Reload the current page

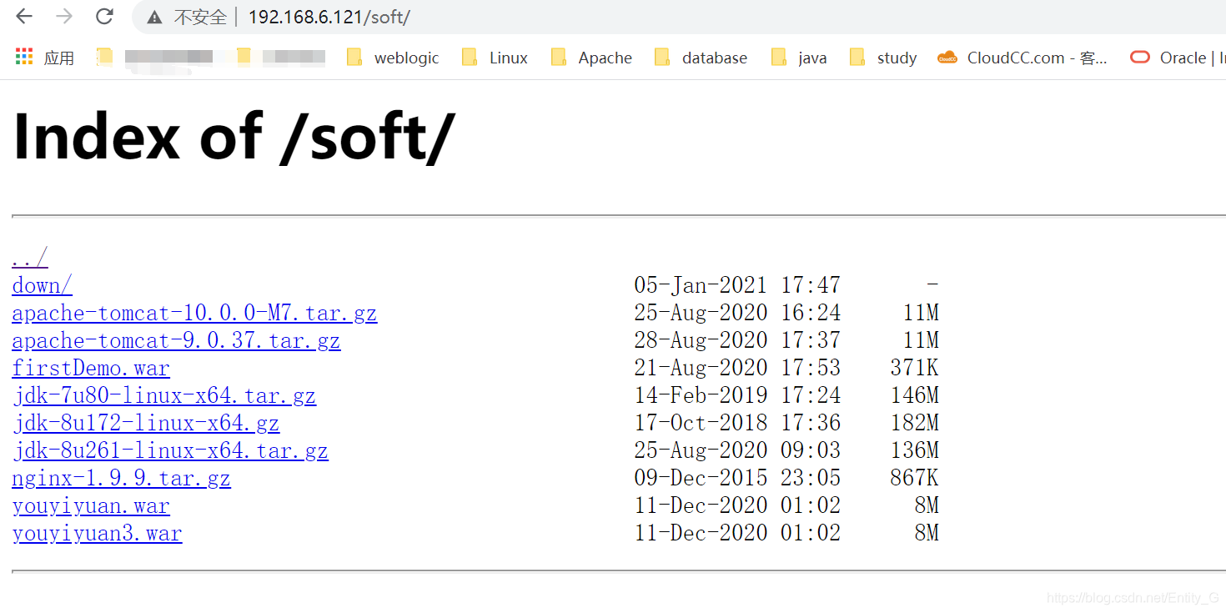[x=104, y=17]
